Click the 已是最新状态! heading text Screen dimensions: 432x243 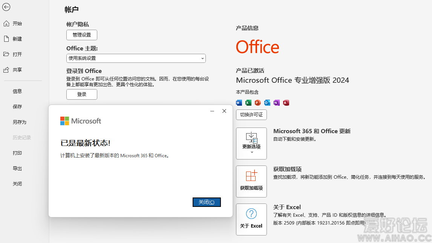pyautogui.click(x=86, y=143)
